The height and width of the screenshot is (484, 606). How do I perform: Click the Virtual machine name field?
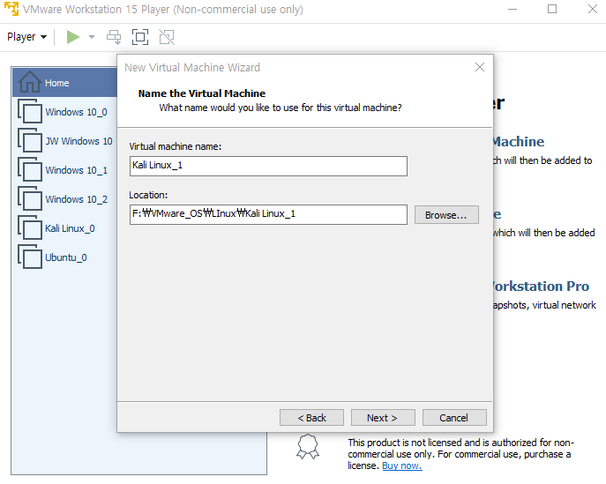[x=268, y=166]
